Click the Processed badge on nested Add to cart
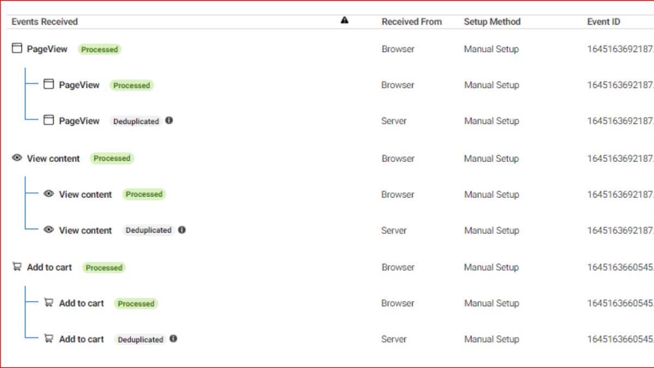The height and width of the screenshot is (368, 654). click(x=136, y=304)
